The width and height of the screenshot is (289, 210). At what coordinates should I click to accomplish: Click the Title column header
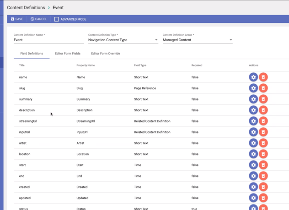(x=22, y=65)
